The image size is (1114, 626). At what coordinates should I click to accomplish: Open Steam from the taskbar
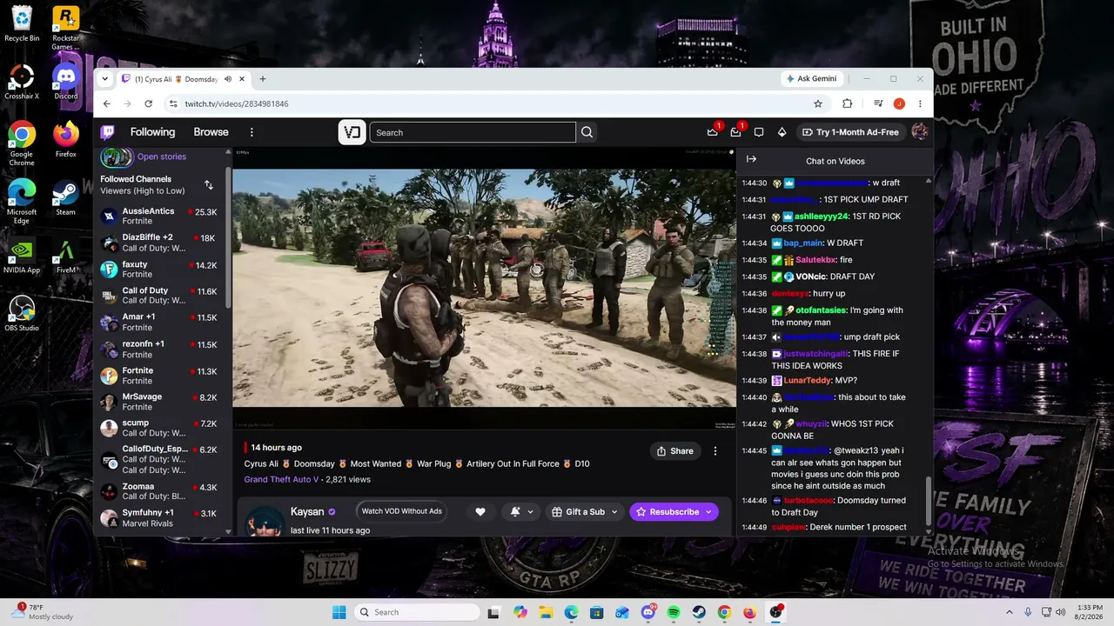(x=699, y=612)
